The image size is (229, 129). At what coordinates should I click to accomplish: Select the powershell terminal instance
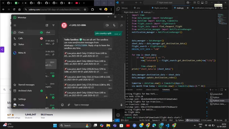pos(217,94)
